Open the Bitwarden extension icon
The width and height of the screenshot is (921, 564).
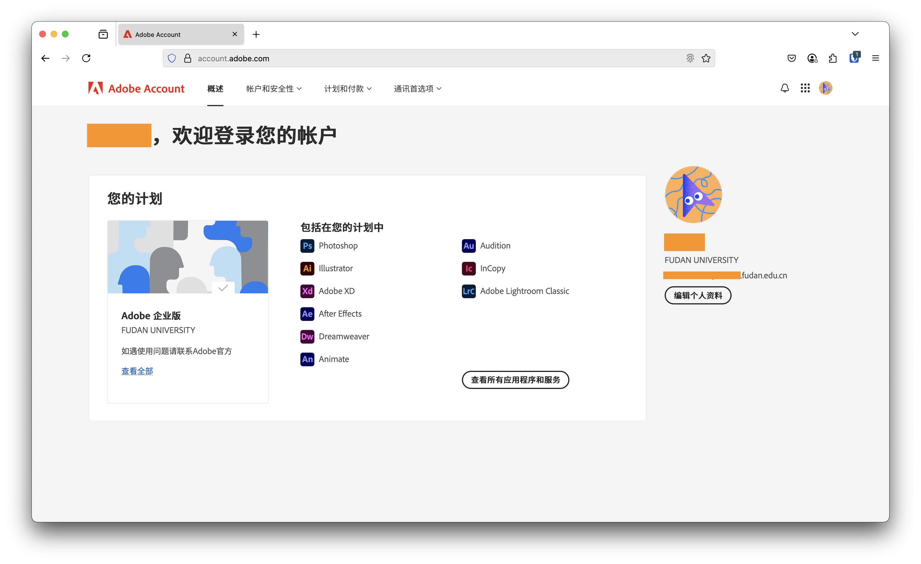click(x=854, y=58)
